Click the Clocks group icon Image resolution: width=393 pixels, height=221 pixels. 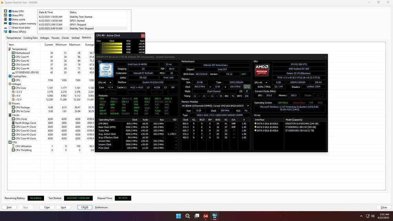[10, 115]
